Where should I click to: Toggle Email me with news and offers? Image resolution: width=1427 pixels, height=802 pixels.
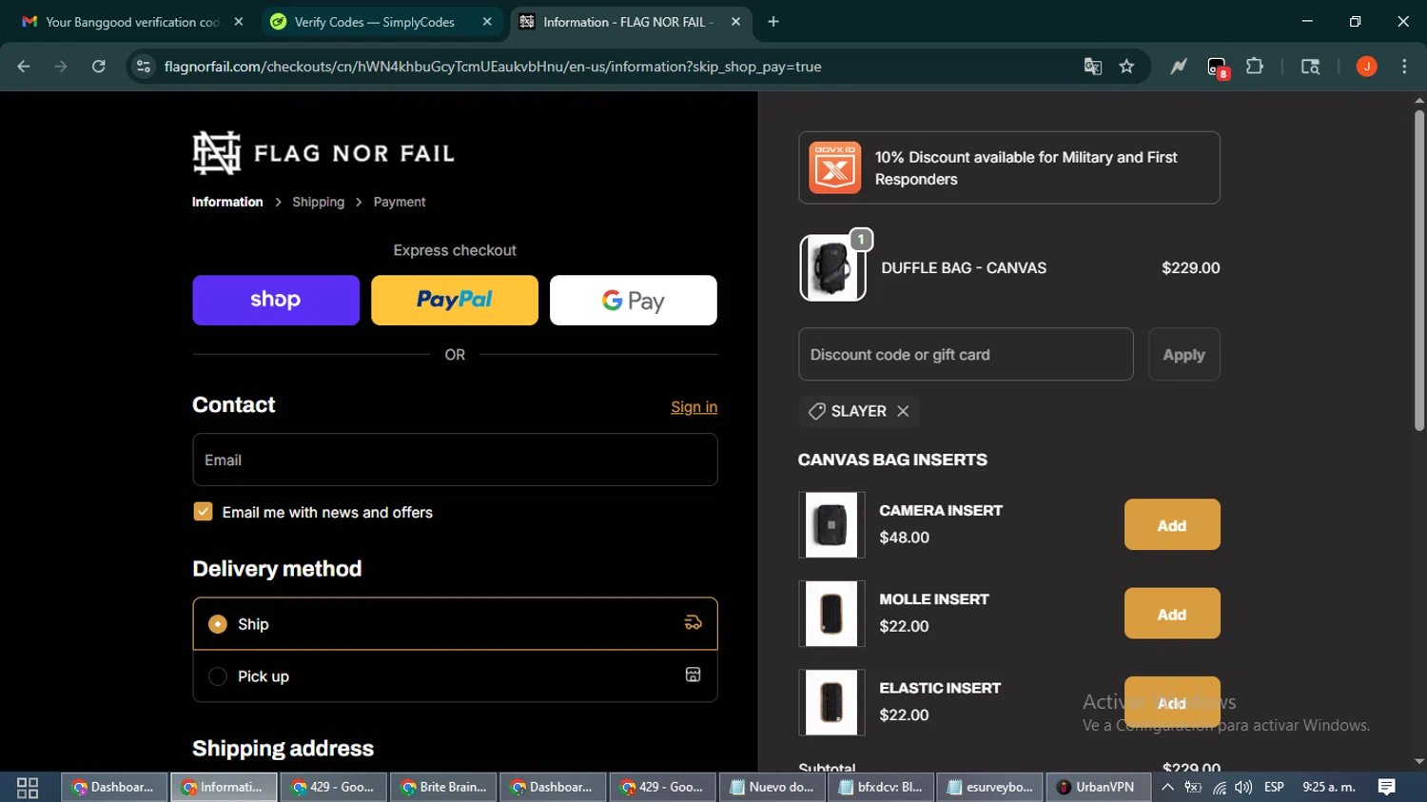tap(203, 512)
